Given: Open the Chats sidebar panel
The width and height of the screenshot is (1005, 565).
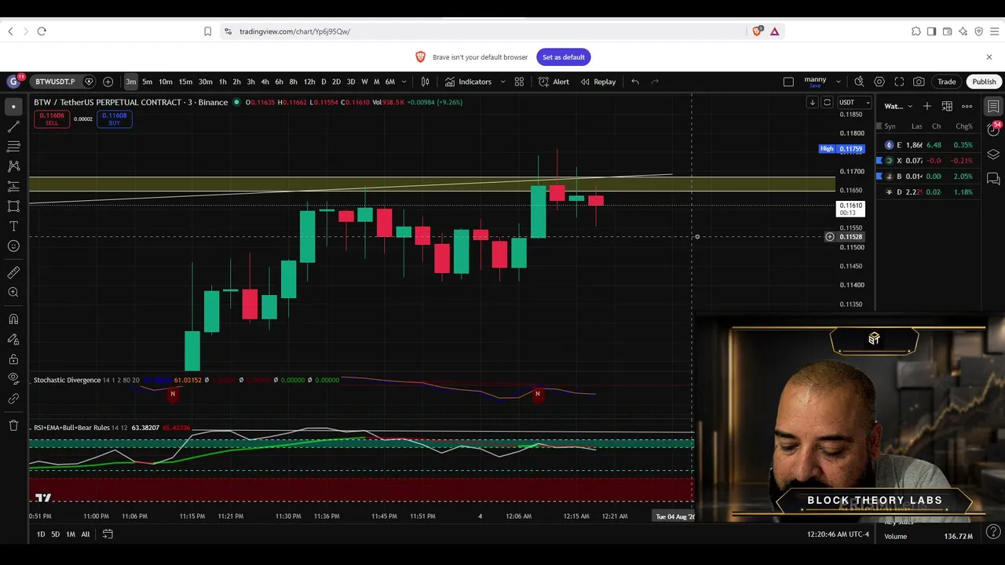Looking at the screenshot, I should point(993,179).
